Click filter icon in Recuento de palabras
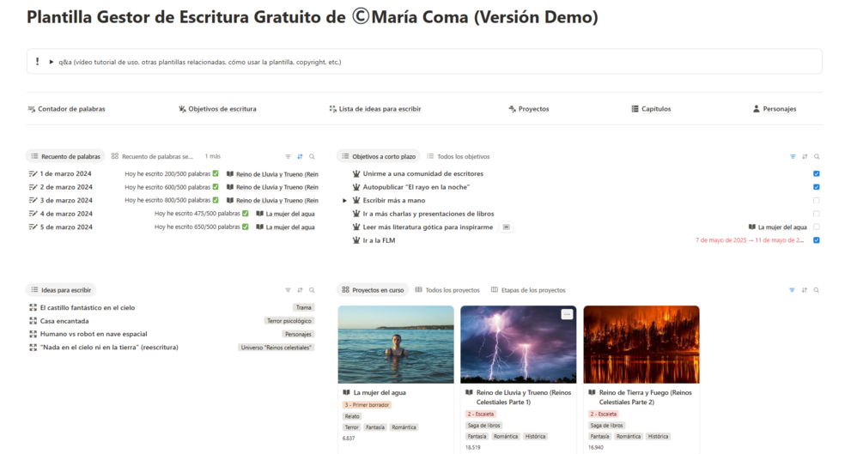Viewport: 863px width, 454px height. pyautogui.click(x=288, y=157)
